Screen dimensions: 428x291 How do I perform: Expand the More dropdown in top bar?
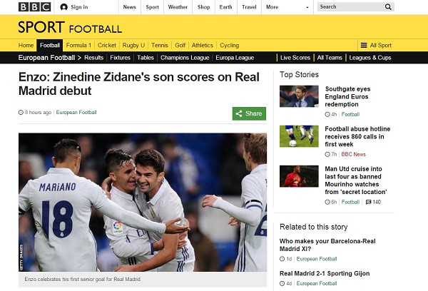pos(272,7)
